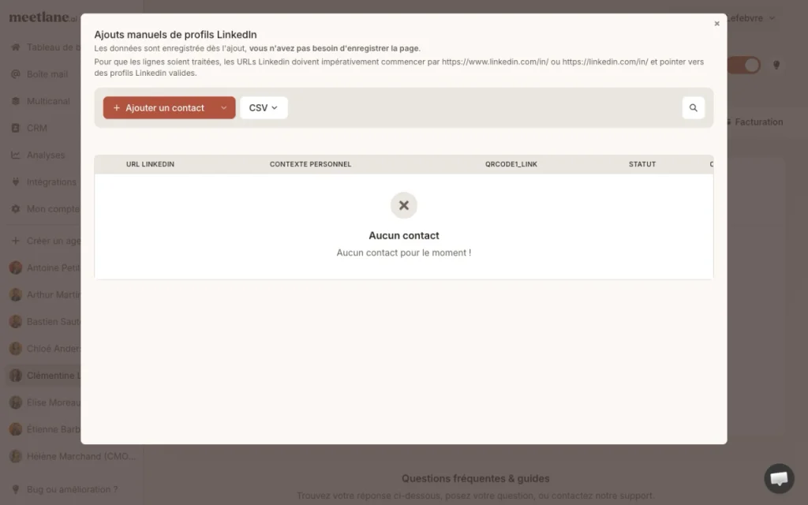Select agent Antoine Petit avatar
808x505 pixels.
[16, 267]
